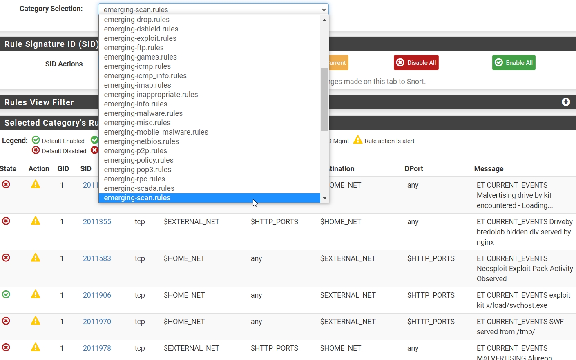This screenshot has height=360, width=576.
Task: Click the alert action icon for SID 2011970
Action: (36, 321)
